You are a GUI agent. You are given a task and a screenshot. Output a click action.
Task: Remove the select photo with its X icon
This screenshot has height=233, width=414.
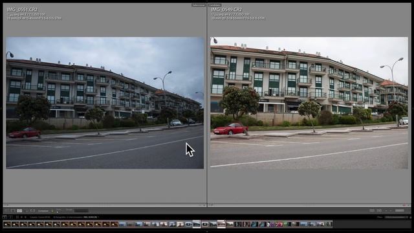[x=204, y=205]
